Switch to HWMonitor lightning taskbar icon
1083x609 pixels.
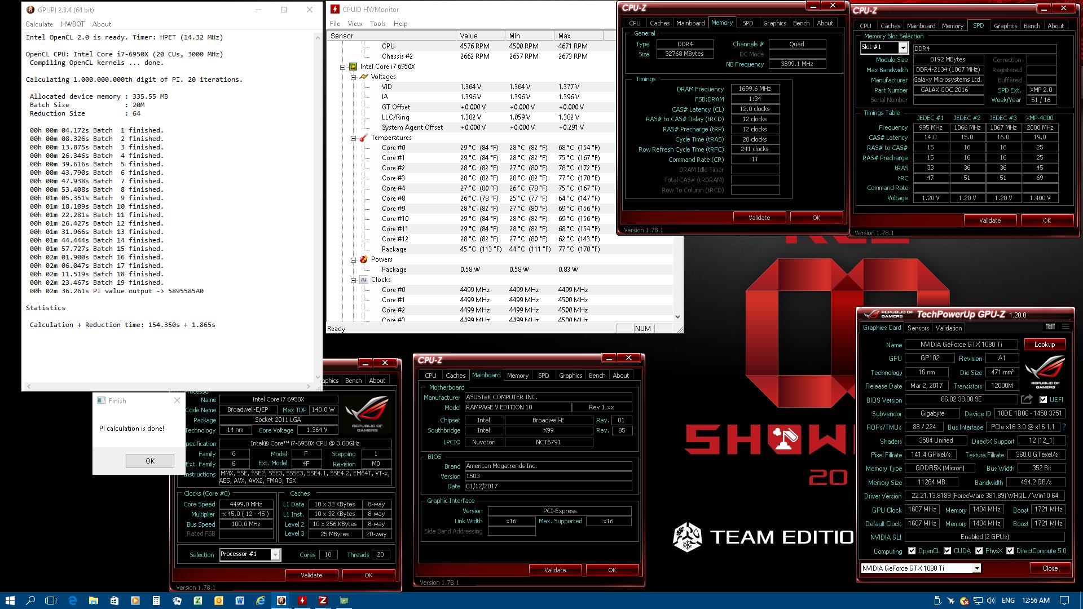(302, 601)
